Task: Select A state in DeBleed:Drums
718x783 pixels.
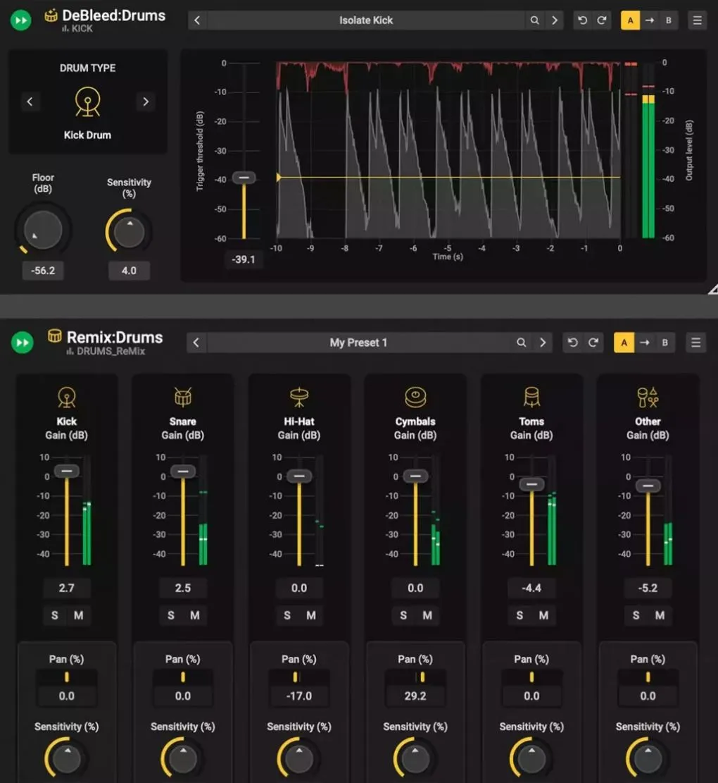Action: click(630, 20)
